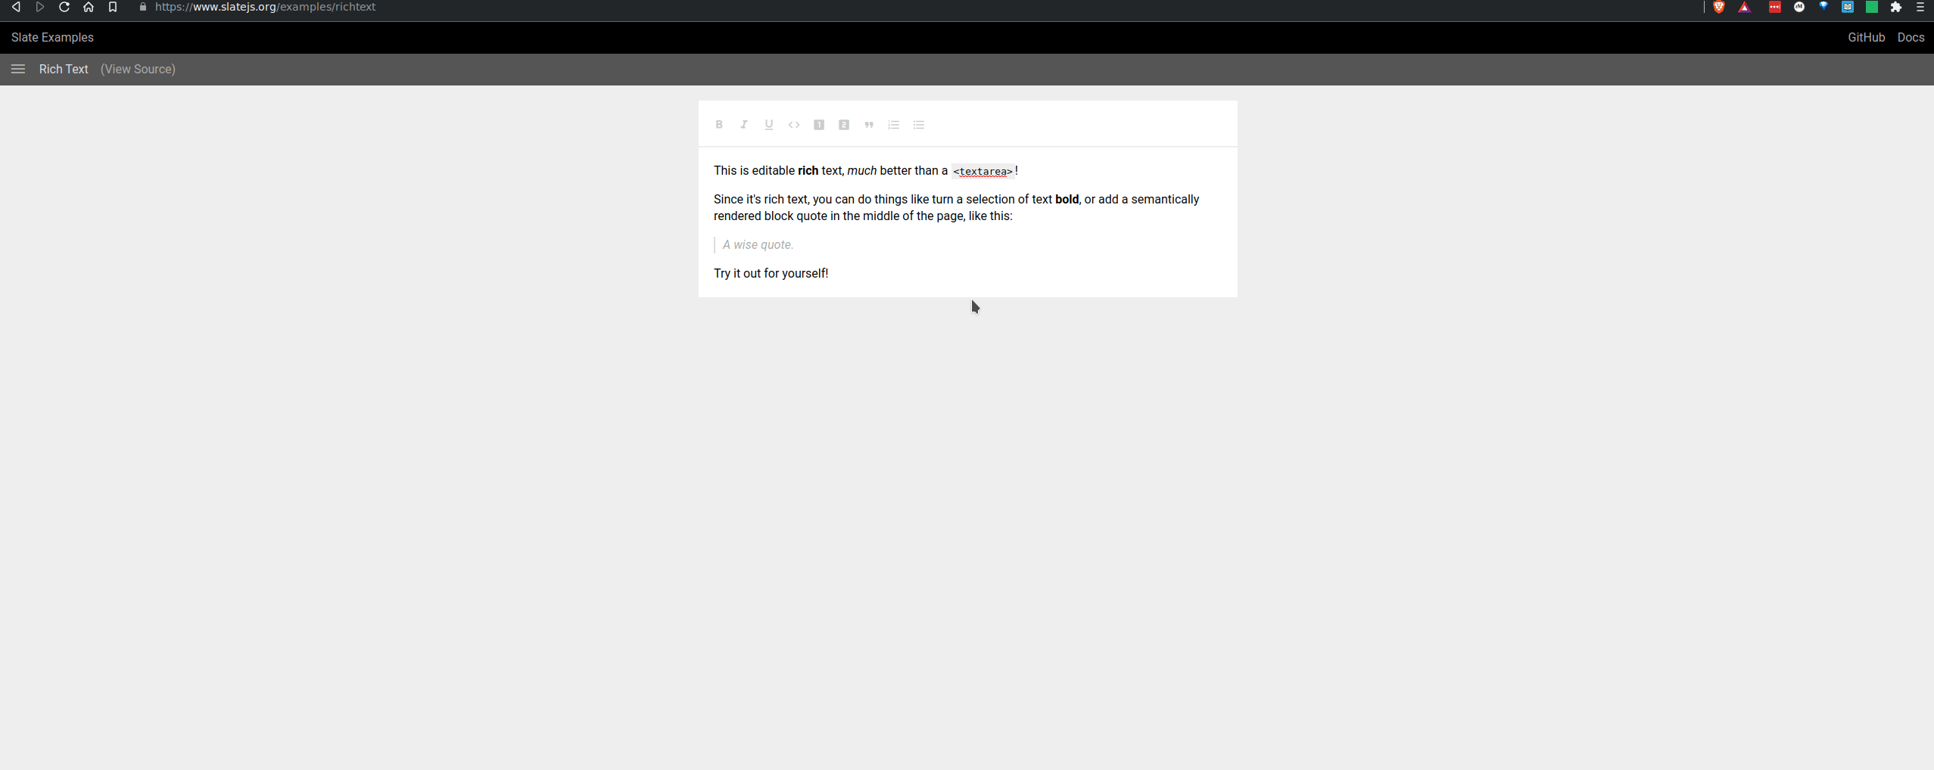Open the round white 'rM' extension icon
Viewport: 1934px width, 770px height.
pos(1799,7)
